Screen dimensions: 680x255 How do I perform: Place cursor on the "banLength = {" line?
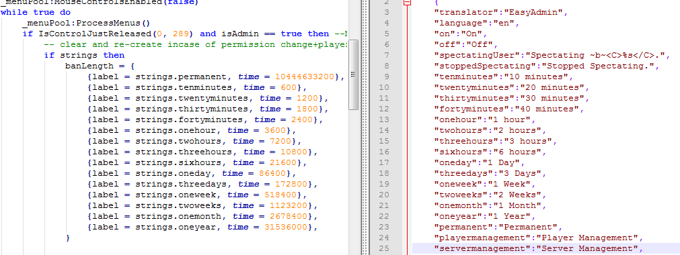(100, 66)
